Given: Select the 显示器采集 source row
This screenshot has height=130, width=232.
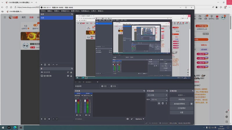Looking at the screenshot, I should [57, 76].
